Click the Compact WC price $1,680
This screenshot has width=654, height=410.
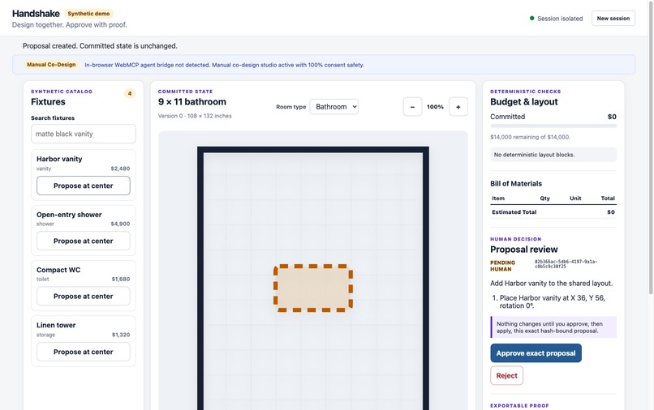pos(121,280)
